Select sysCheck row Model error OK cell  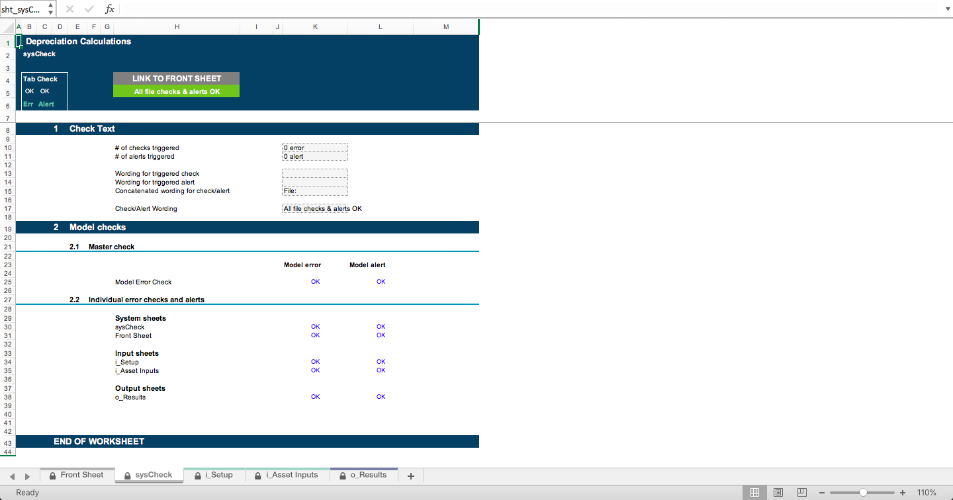tap(315, 327)
